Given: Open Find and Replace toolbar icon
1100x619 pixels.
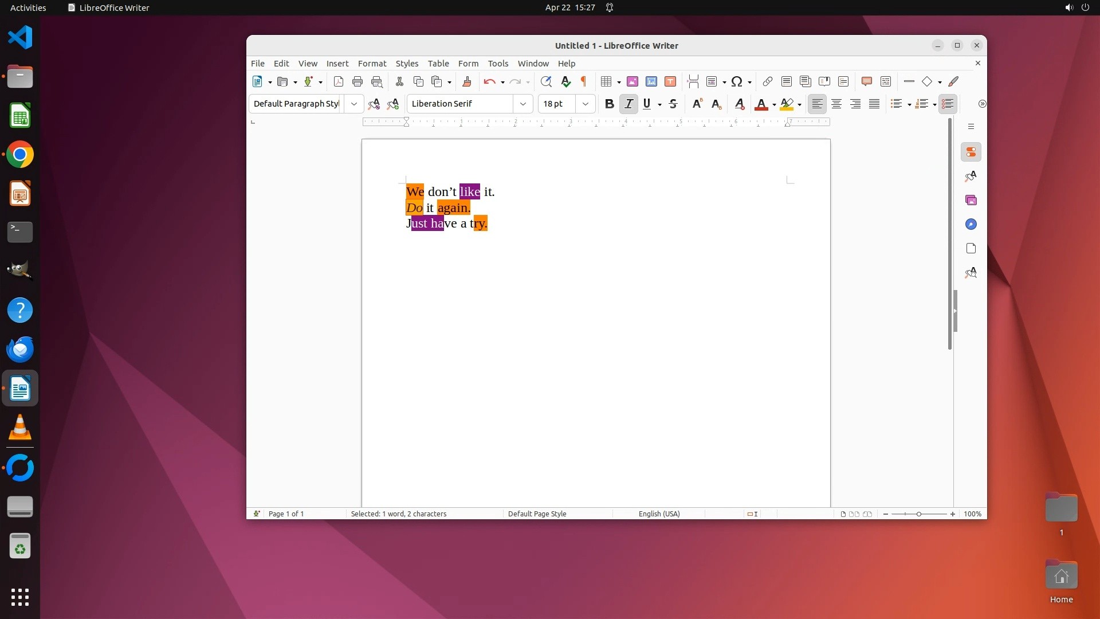Looking at the screenshot, I should (546, 81).
